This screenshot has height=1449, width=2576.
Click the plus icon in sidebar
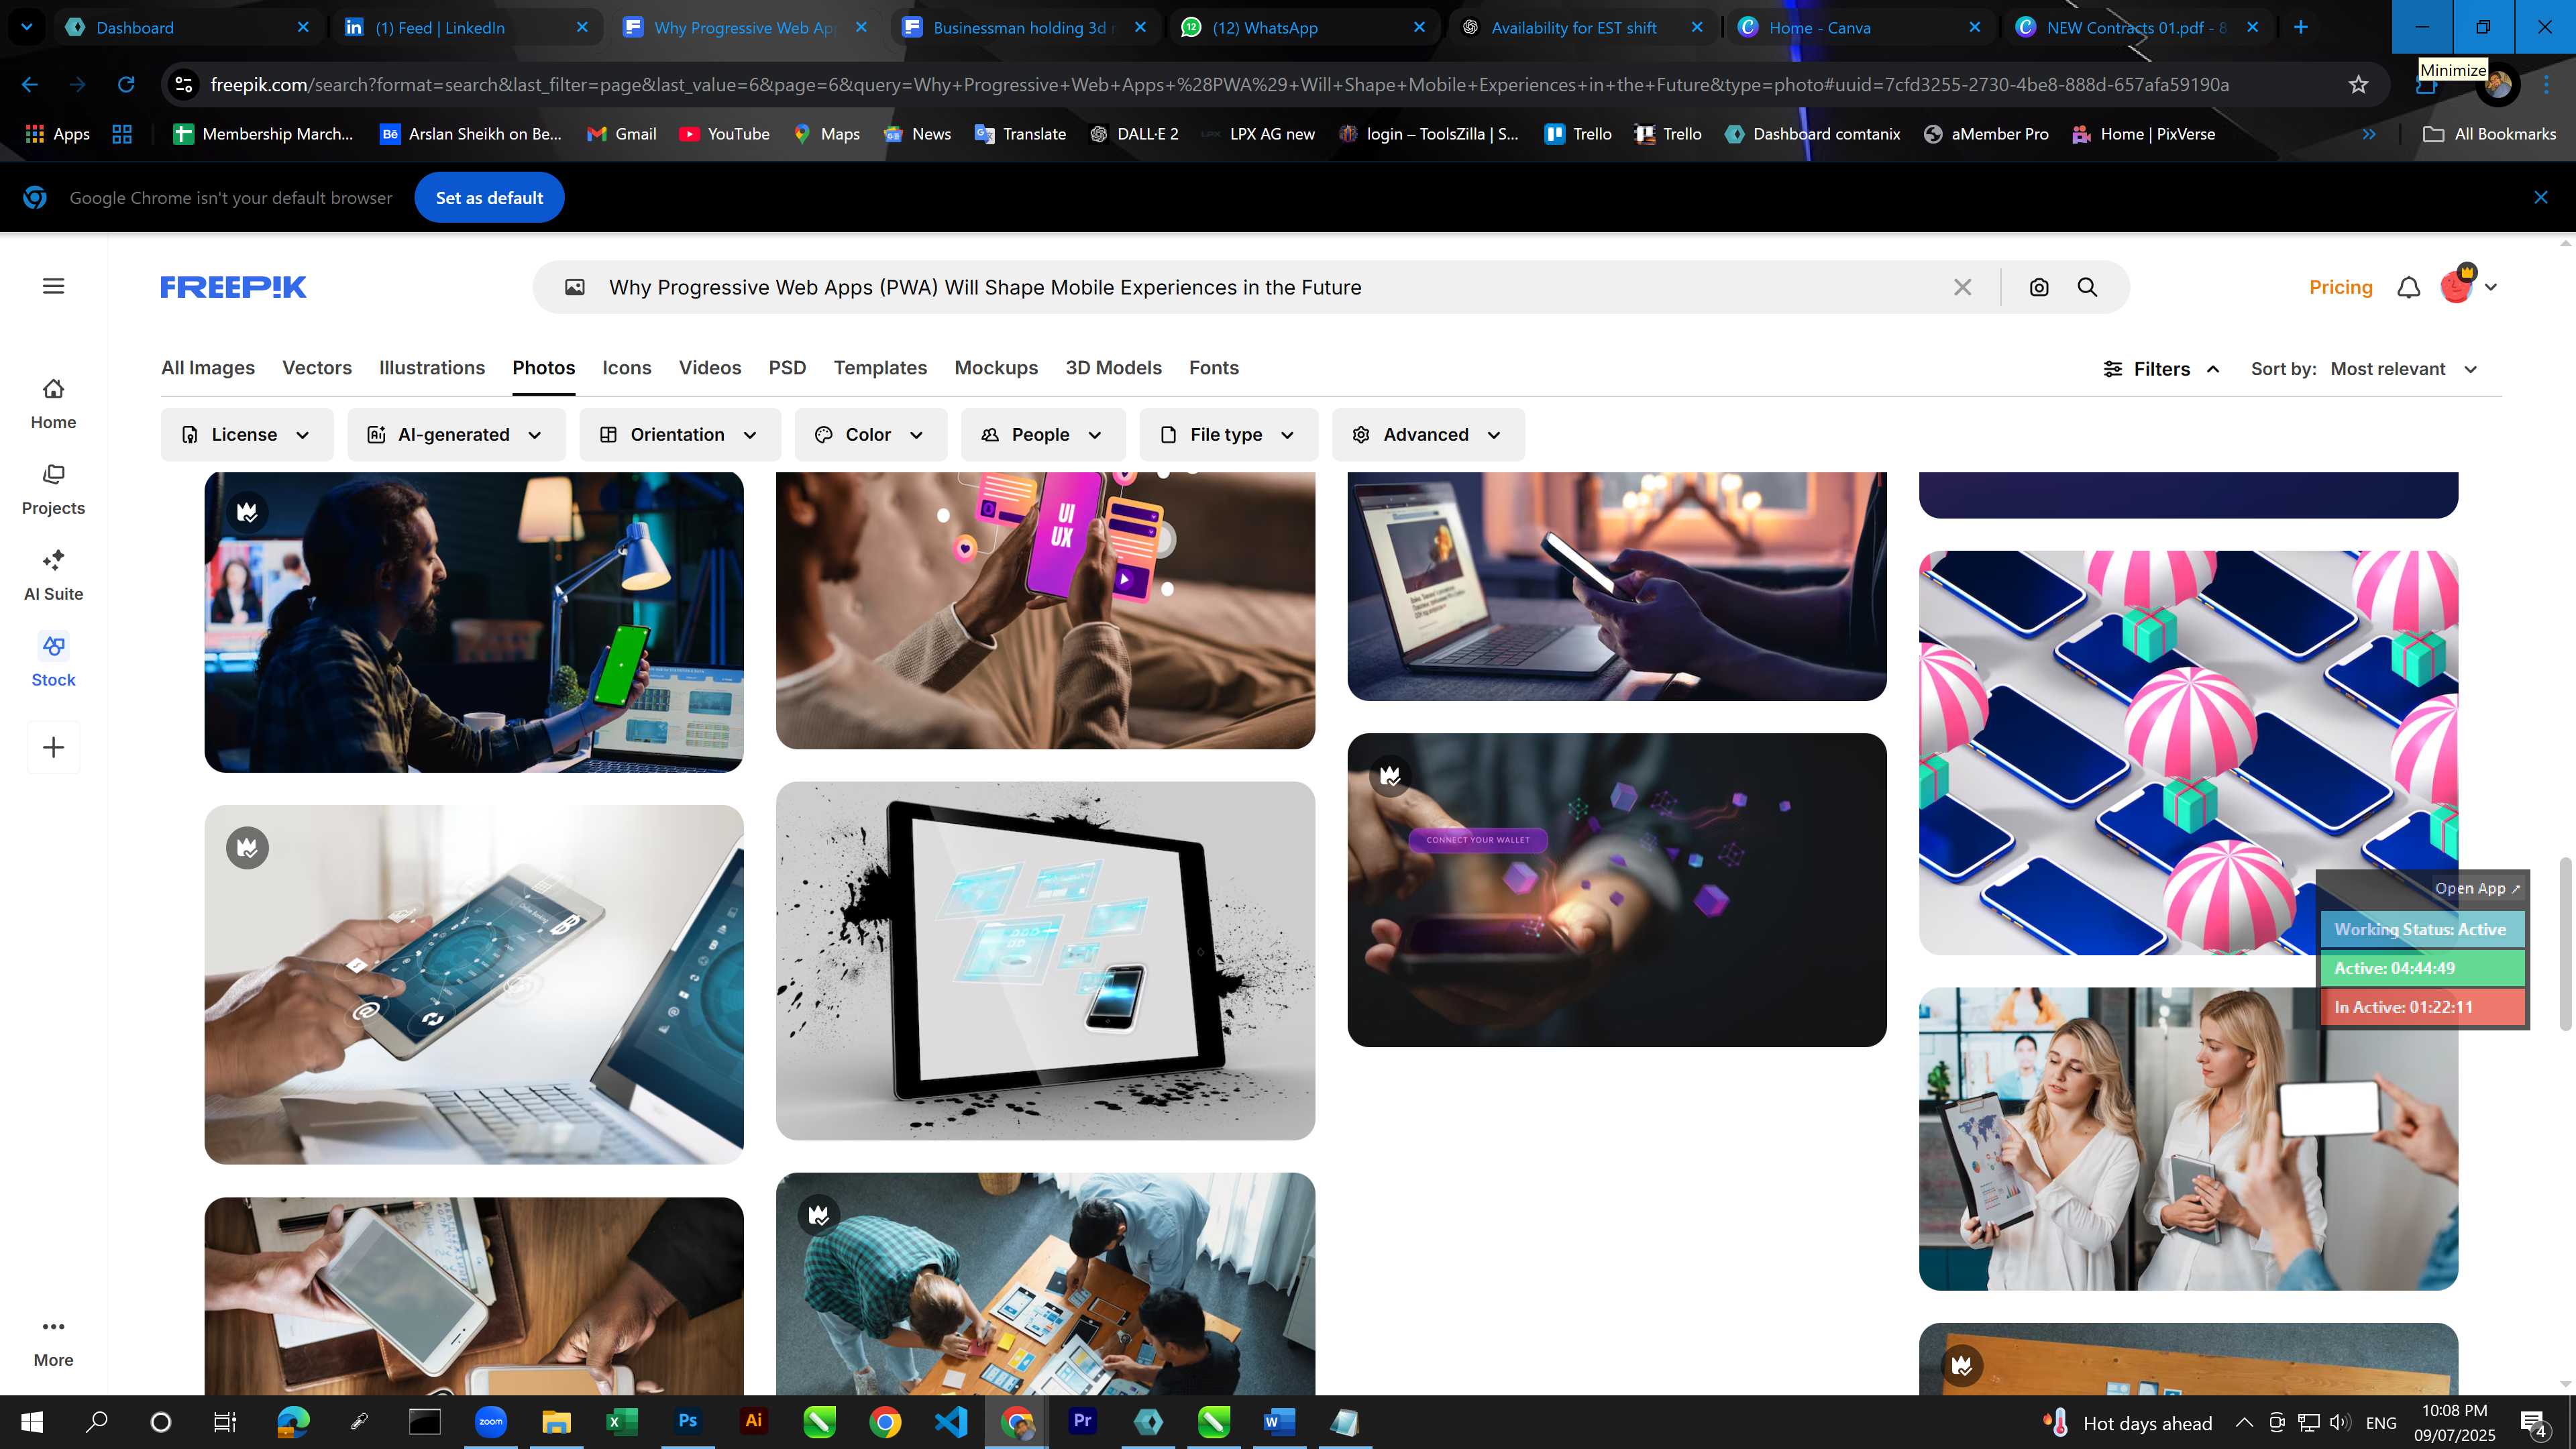(x=54, y=747)
